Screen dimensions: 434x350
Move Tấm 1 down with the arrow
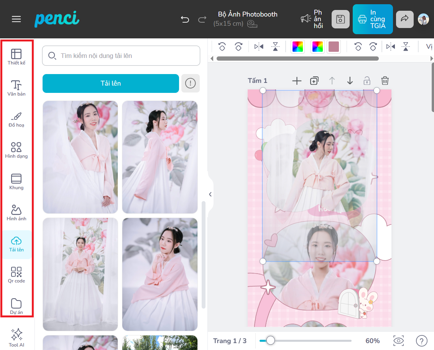click(350, 81)
